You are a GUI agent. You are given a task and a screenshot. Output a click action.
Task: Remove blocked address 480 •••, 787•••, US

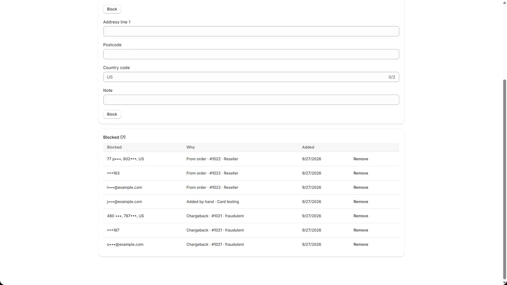point(360,216)
